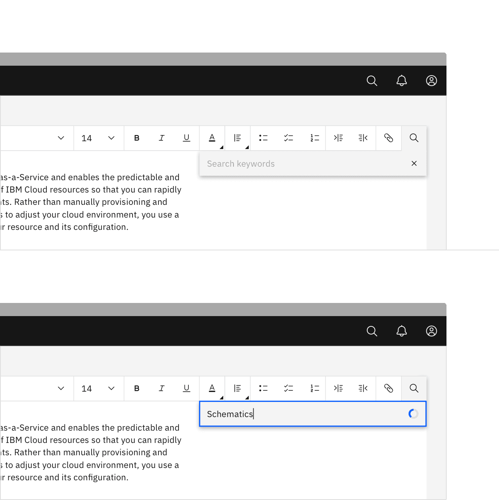Open the header search
The width and height of the screenshot is (499, 500).
click(372, 80)
